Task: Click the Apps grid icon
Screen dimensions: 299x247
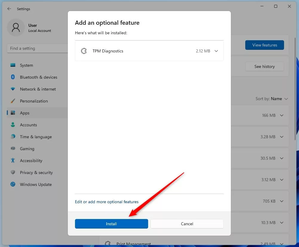Action: pos(13,113)
